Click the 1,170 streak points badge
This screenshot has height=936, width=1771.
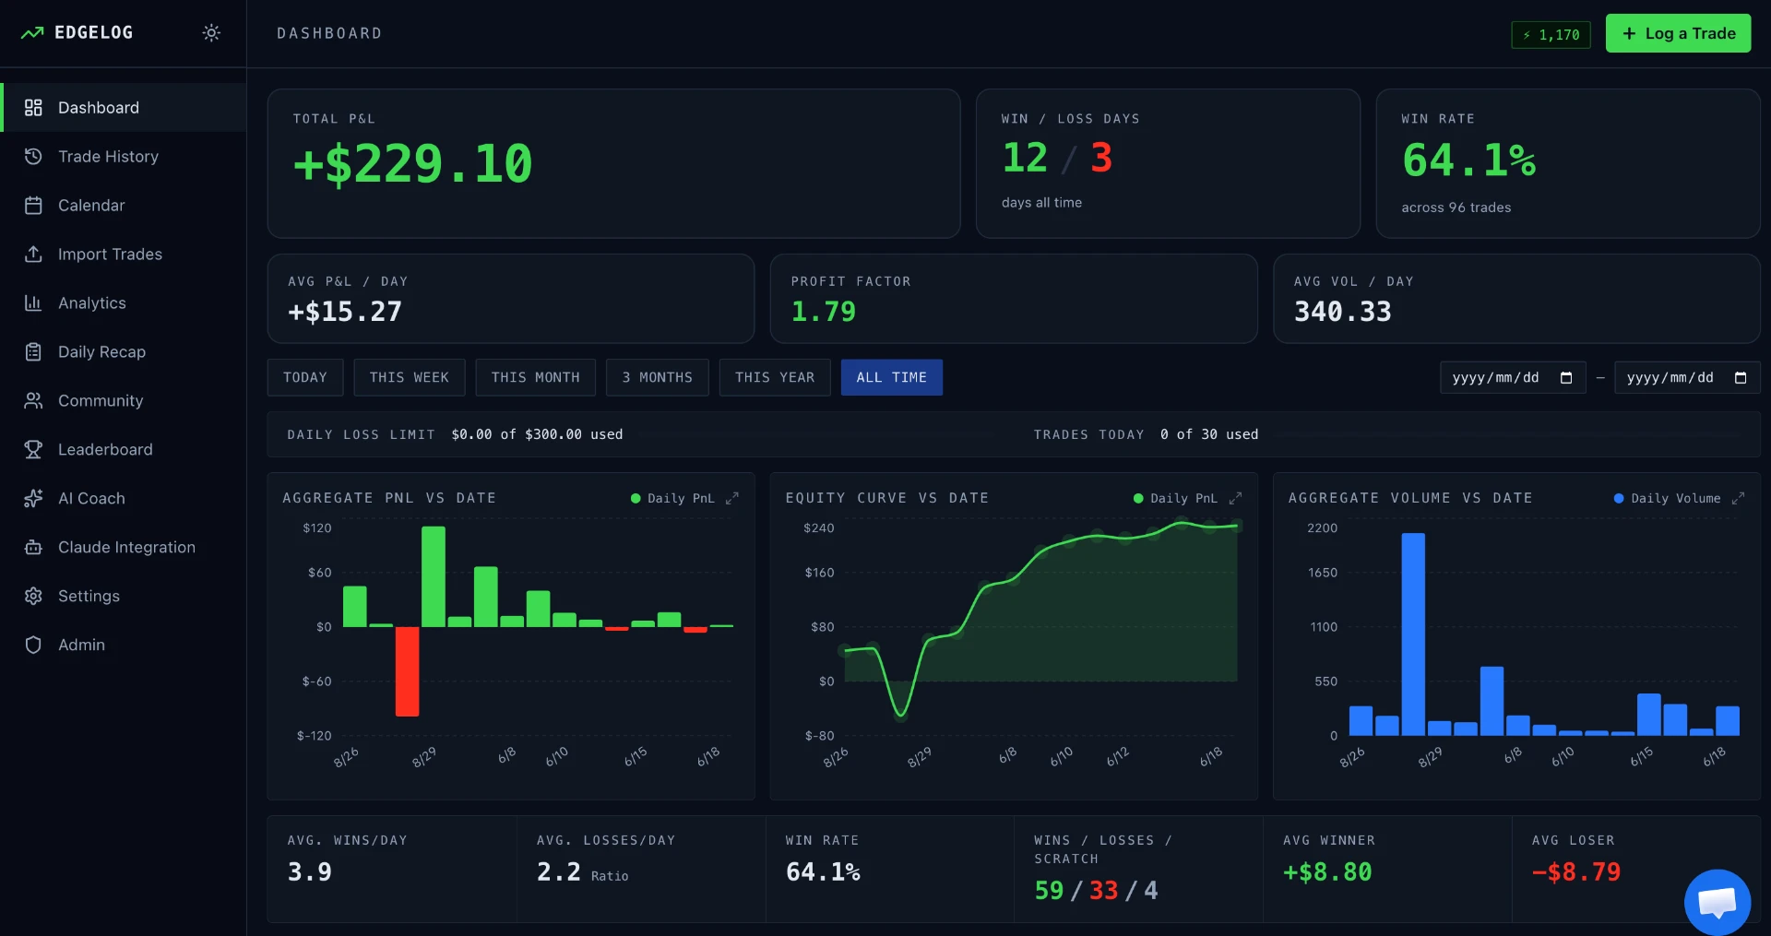click(1551, 35)
